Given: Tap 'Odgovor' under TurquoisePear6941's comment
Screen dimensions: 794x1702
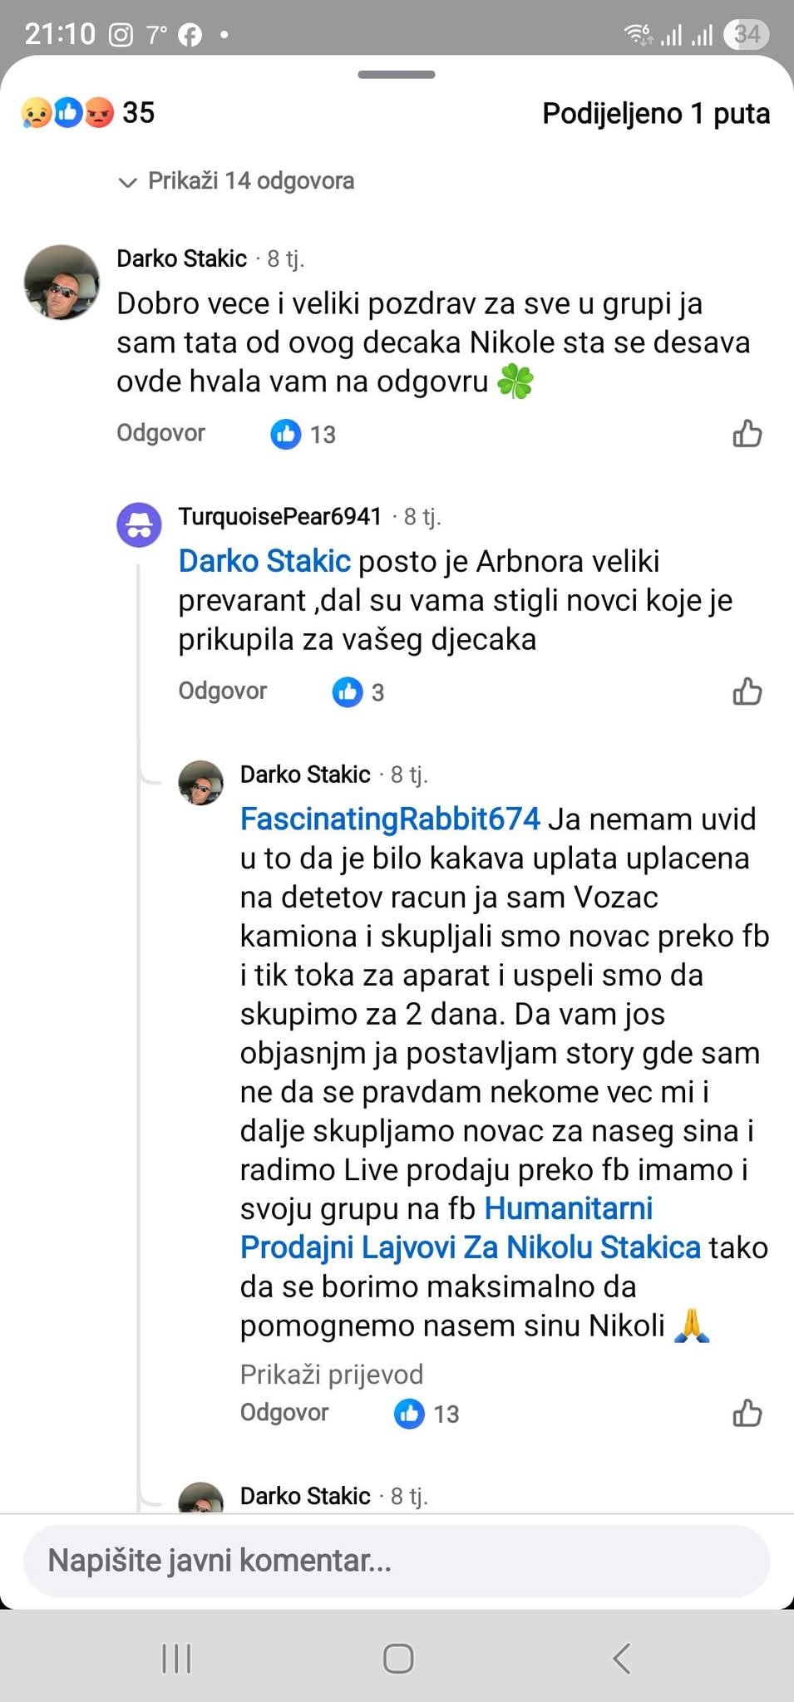Looking at the screenshot, I should point(222,691).
